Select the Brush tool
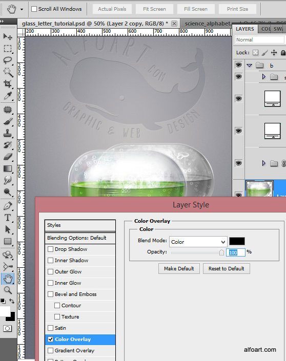 click(x=8, y=121)
